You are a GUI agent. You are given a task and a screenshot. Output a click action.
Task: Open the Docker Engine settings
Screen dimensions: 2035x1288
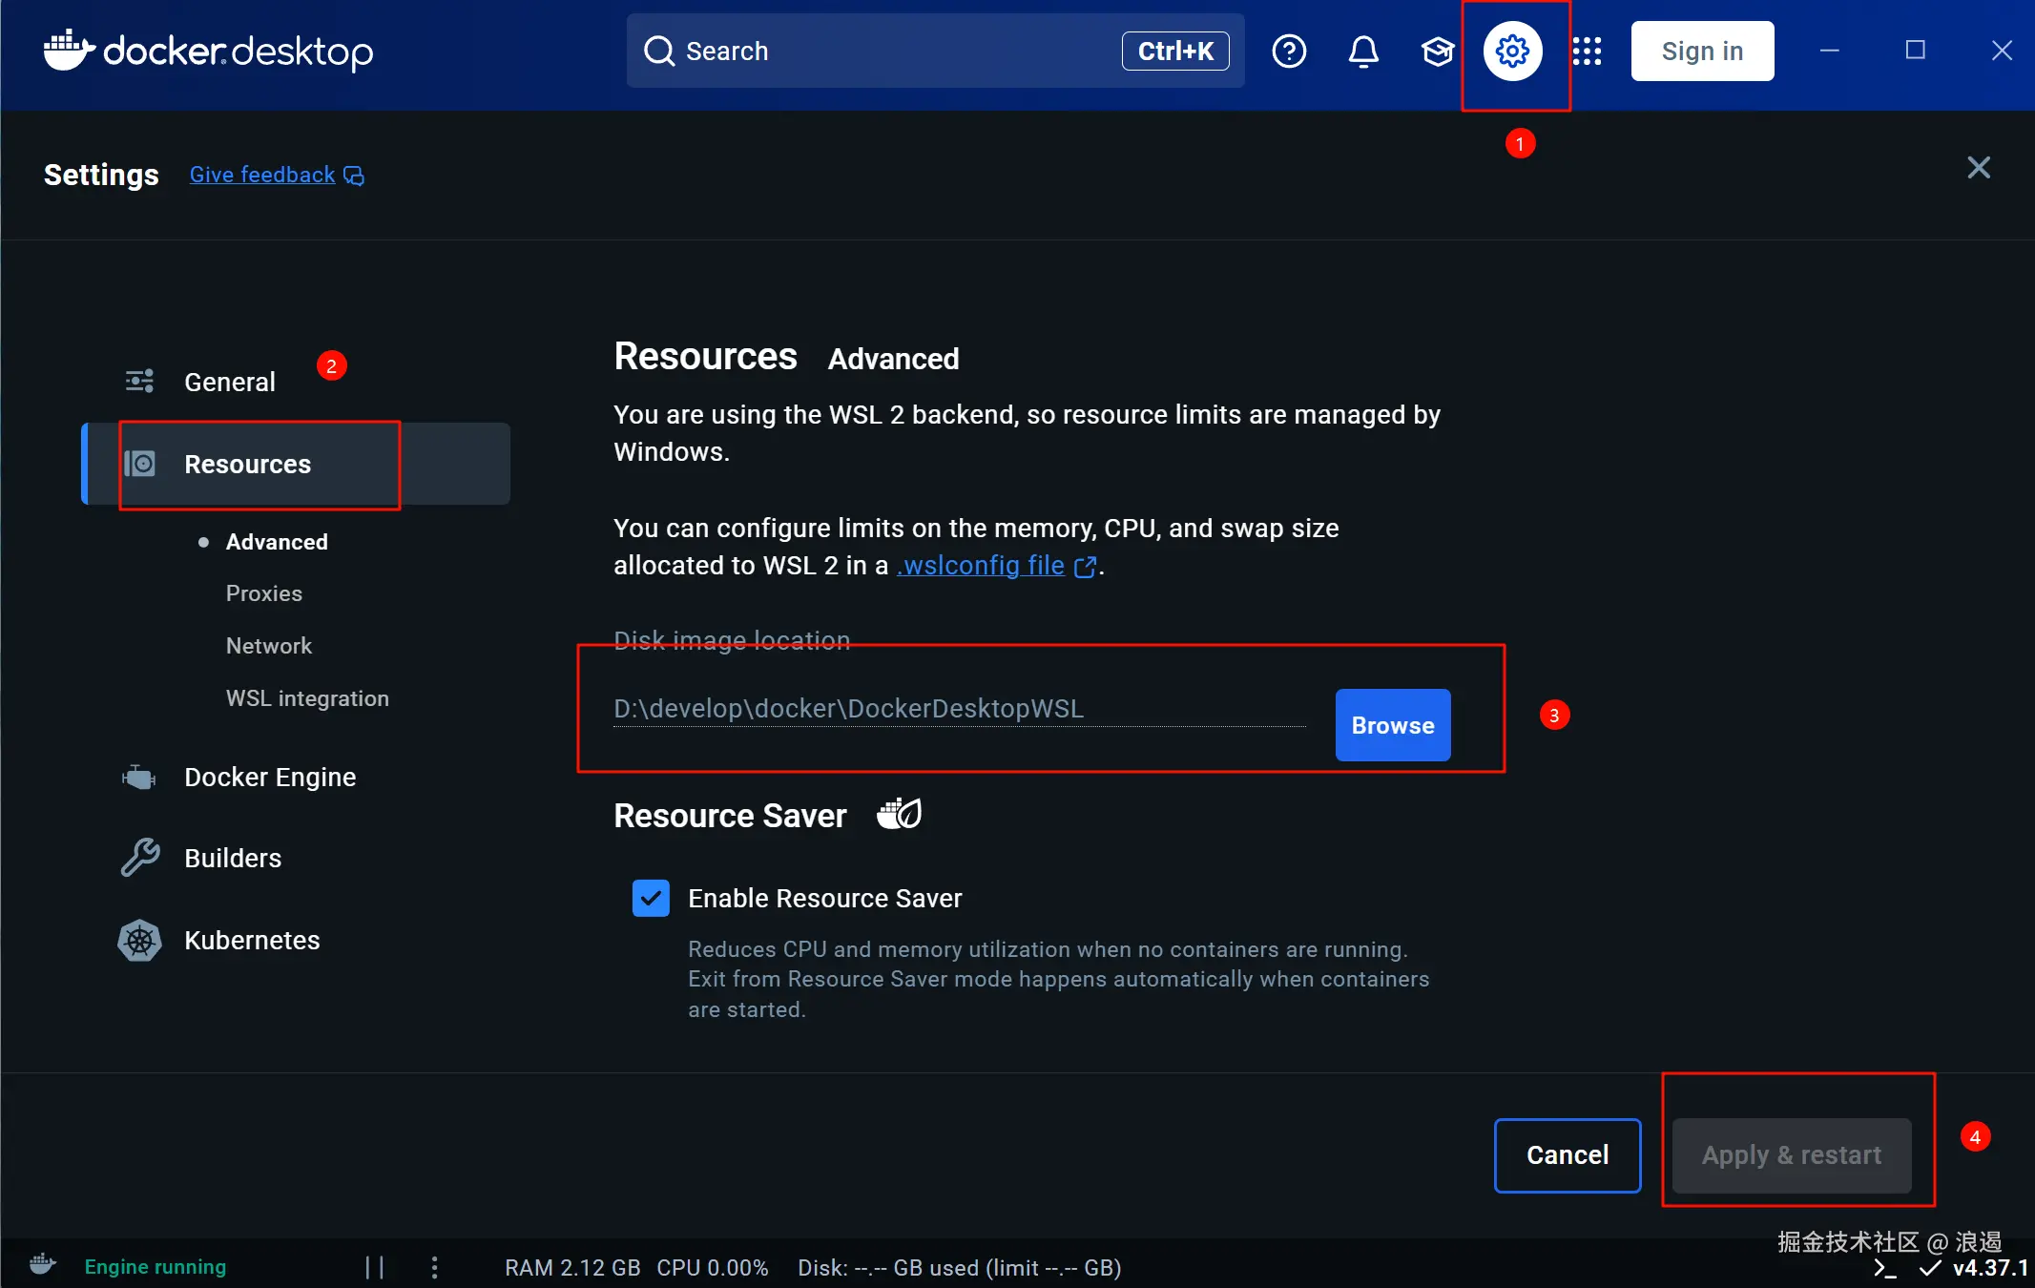(x=269, y=777)
